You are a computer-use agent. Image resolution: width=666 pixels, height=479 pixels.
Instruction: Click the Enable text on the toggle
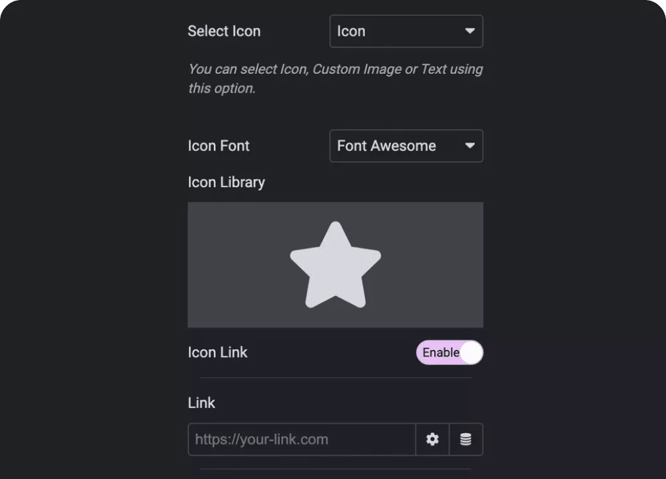pos(441,353)
